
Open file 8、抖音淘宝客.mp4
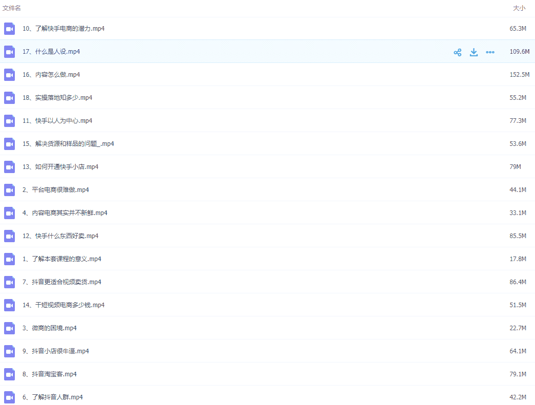coord(50,374)
